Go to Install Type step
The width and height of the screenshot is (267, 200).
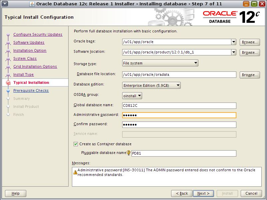[24, 74]
